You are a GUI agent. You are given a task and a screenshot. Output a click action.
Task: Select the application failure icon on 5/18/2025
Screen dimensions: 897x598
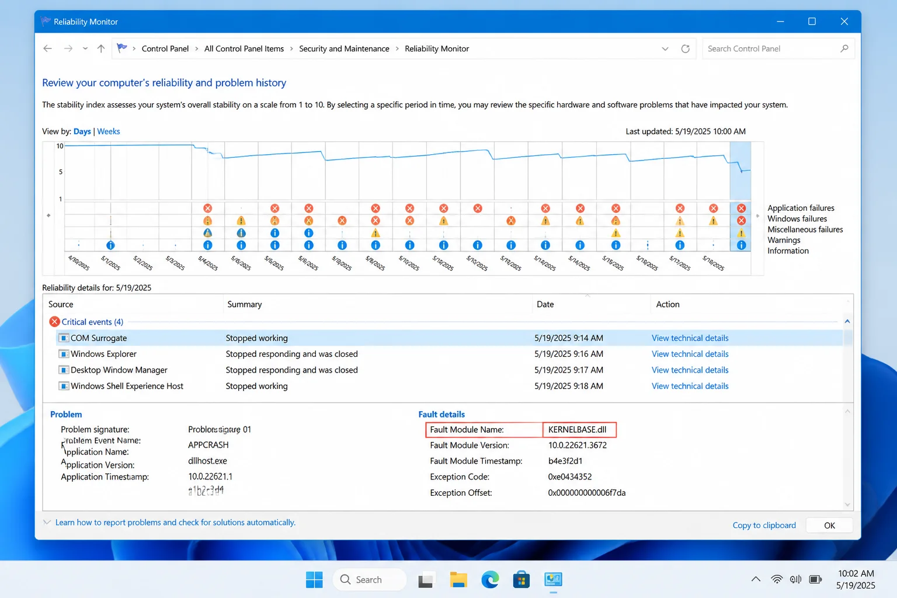tap(714, 208)
